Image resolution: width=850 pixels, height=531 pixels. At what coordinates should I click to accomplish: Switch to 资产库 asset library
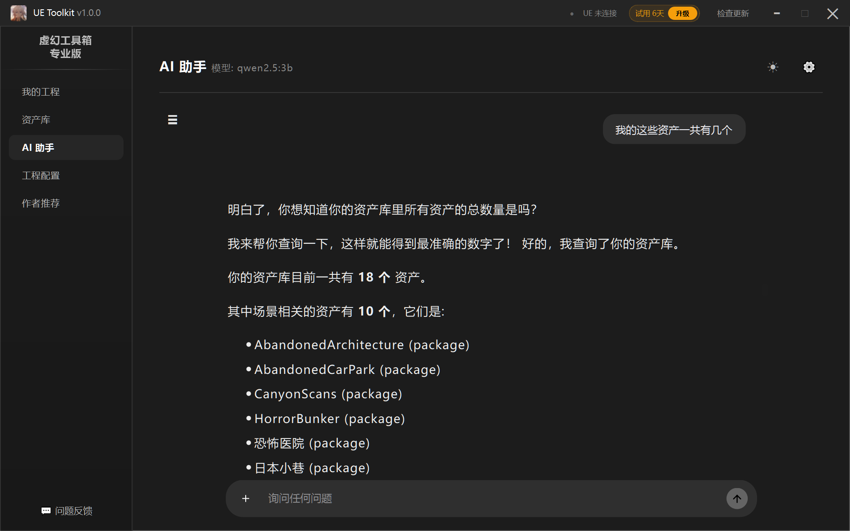pyautogui.click(x=36, y=120)
